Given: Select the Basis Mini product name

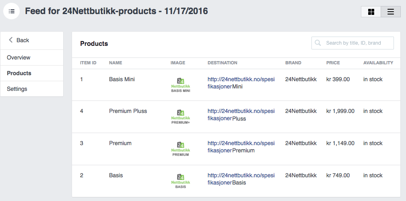Looking at the screenshot, I should (122, 79).
